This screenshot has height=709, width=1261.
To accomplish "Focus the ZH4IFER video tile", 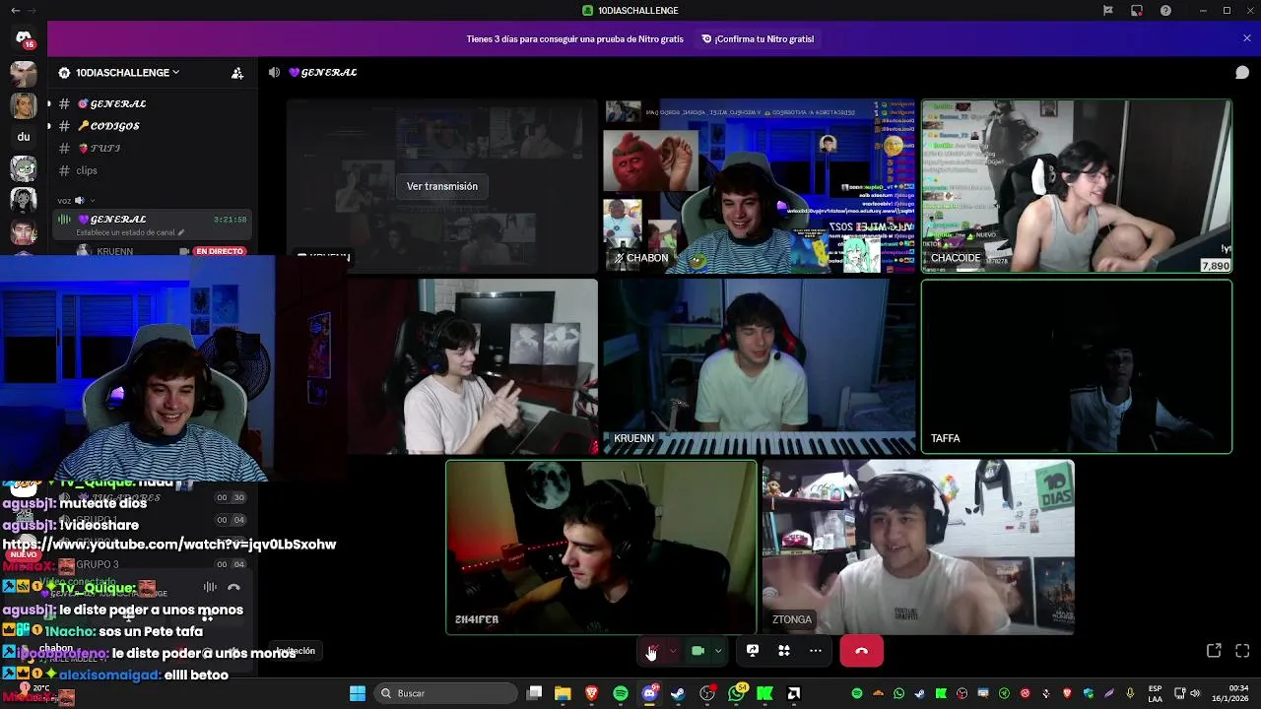I will tap(601, 548).
